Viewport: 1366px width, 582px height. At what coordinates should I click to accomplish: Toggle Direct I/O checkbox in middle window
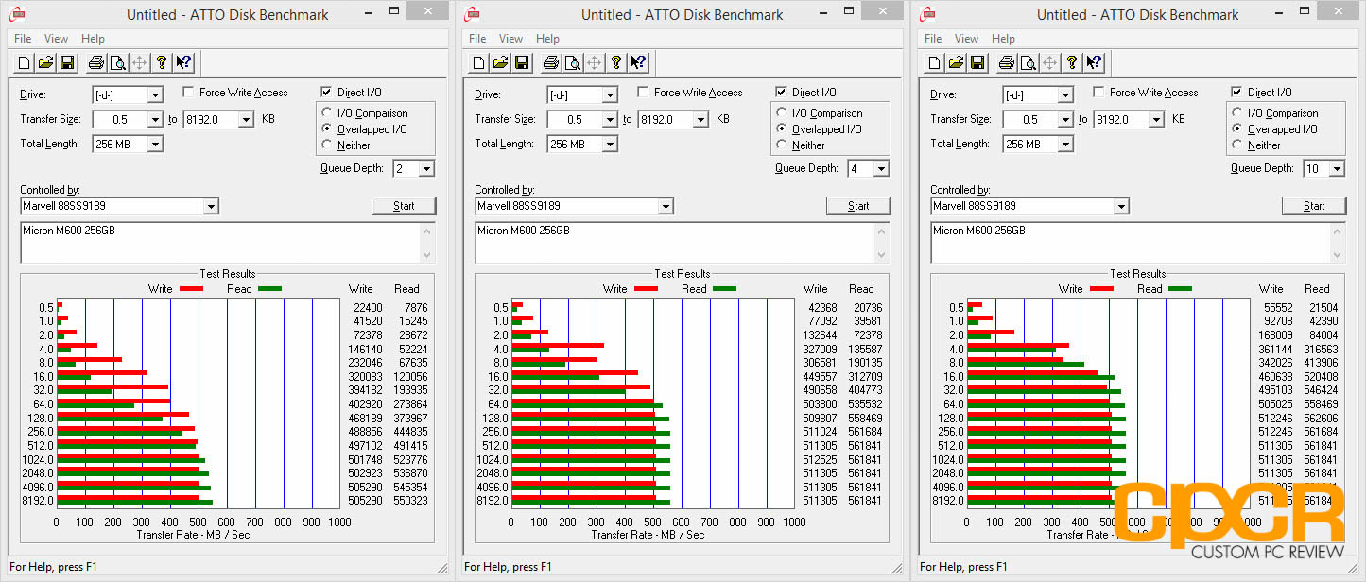[x=781, y=93]
